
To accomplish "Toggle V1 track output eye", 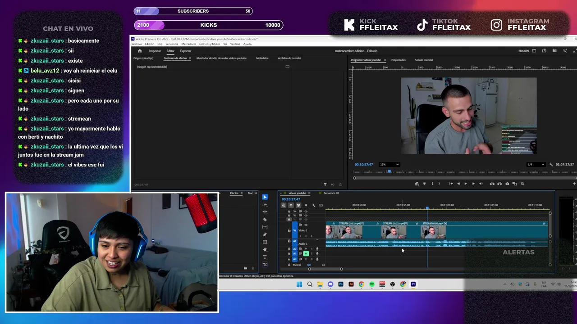I will point(306,225).
